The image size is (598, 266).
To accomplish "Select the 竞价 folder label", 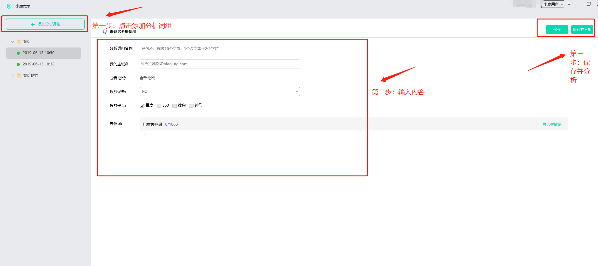I will coord(27,42).
